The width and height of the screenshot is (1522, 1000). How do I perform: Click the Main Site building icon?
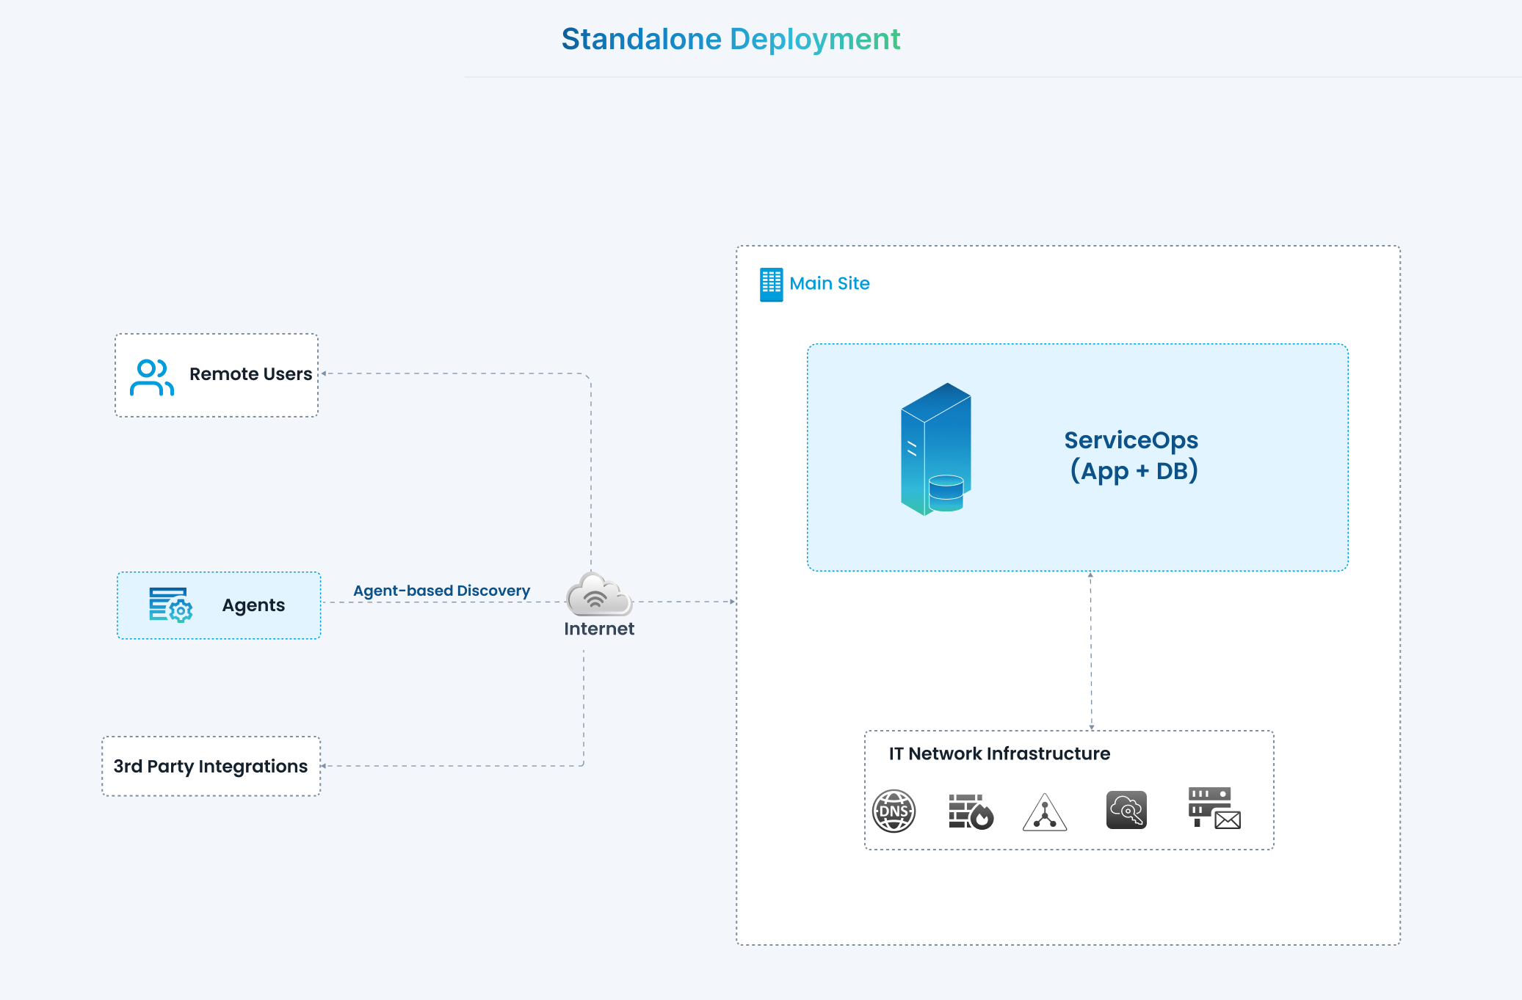[771, 284]
